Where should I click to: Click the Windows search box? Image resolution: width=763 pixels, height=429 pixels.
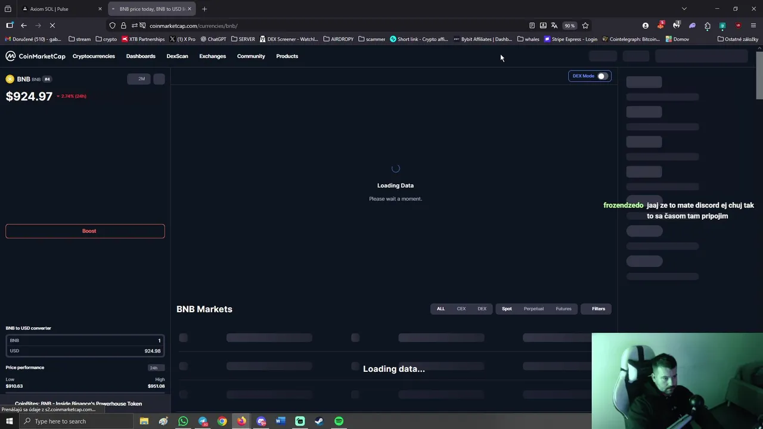[76, 421]
